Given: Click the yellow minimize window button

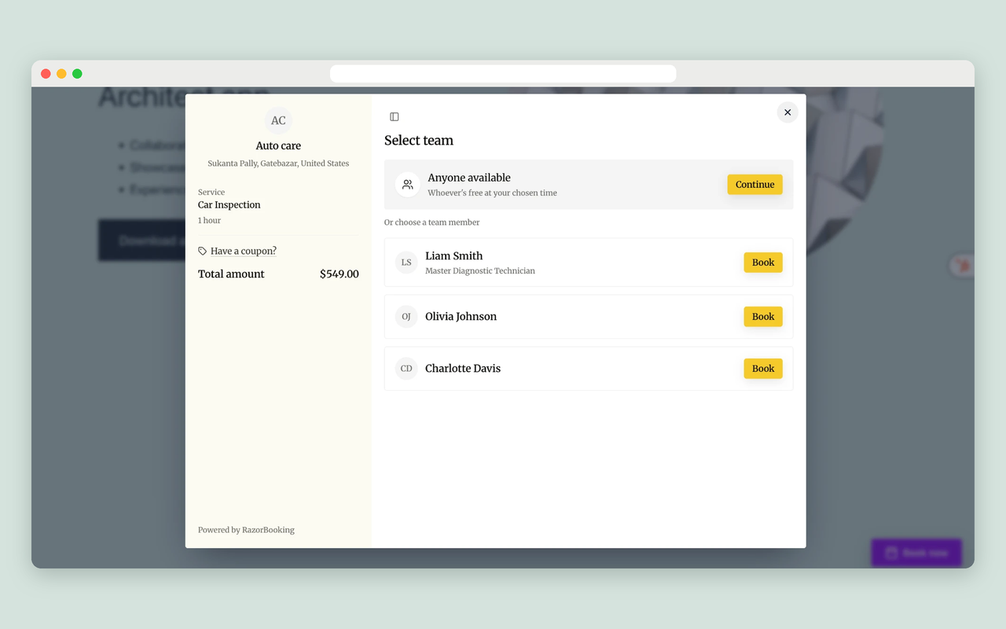Looking at the screenshot, I should click(x=61, y=74).
